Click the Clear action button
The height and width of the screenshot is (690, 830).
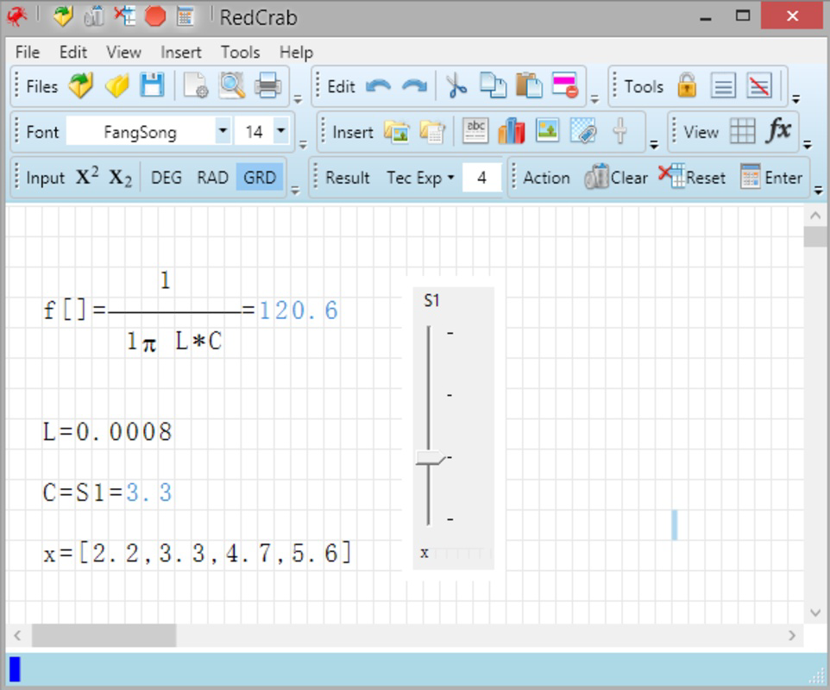pos(616,178)
